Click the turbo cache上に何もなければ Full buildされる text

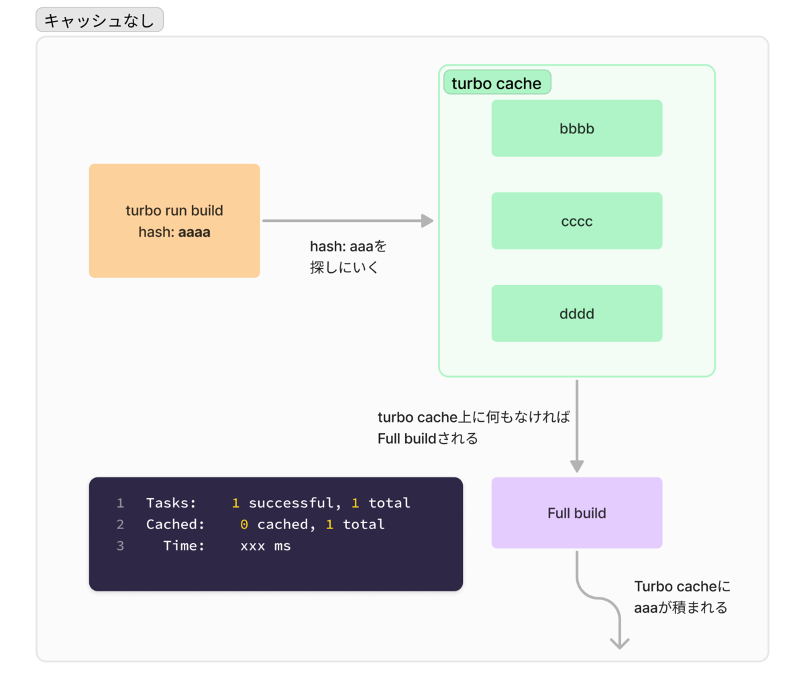coord(474,428)
